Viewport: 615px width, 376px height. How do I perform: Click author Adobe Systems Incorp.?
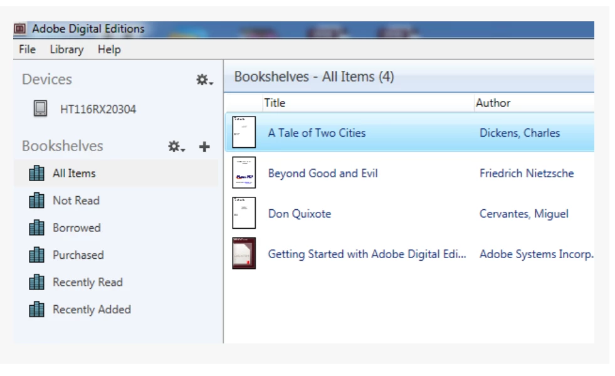click(536, 254)
